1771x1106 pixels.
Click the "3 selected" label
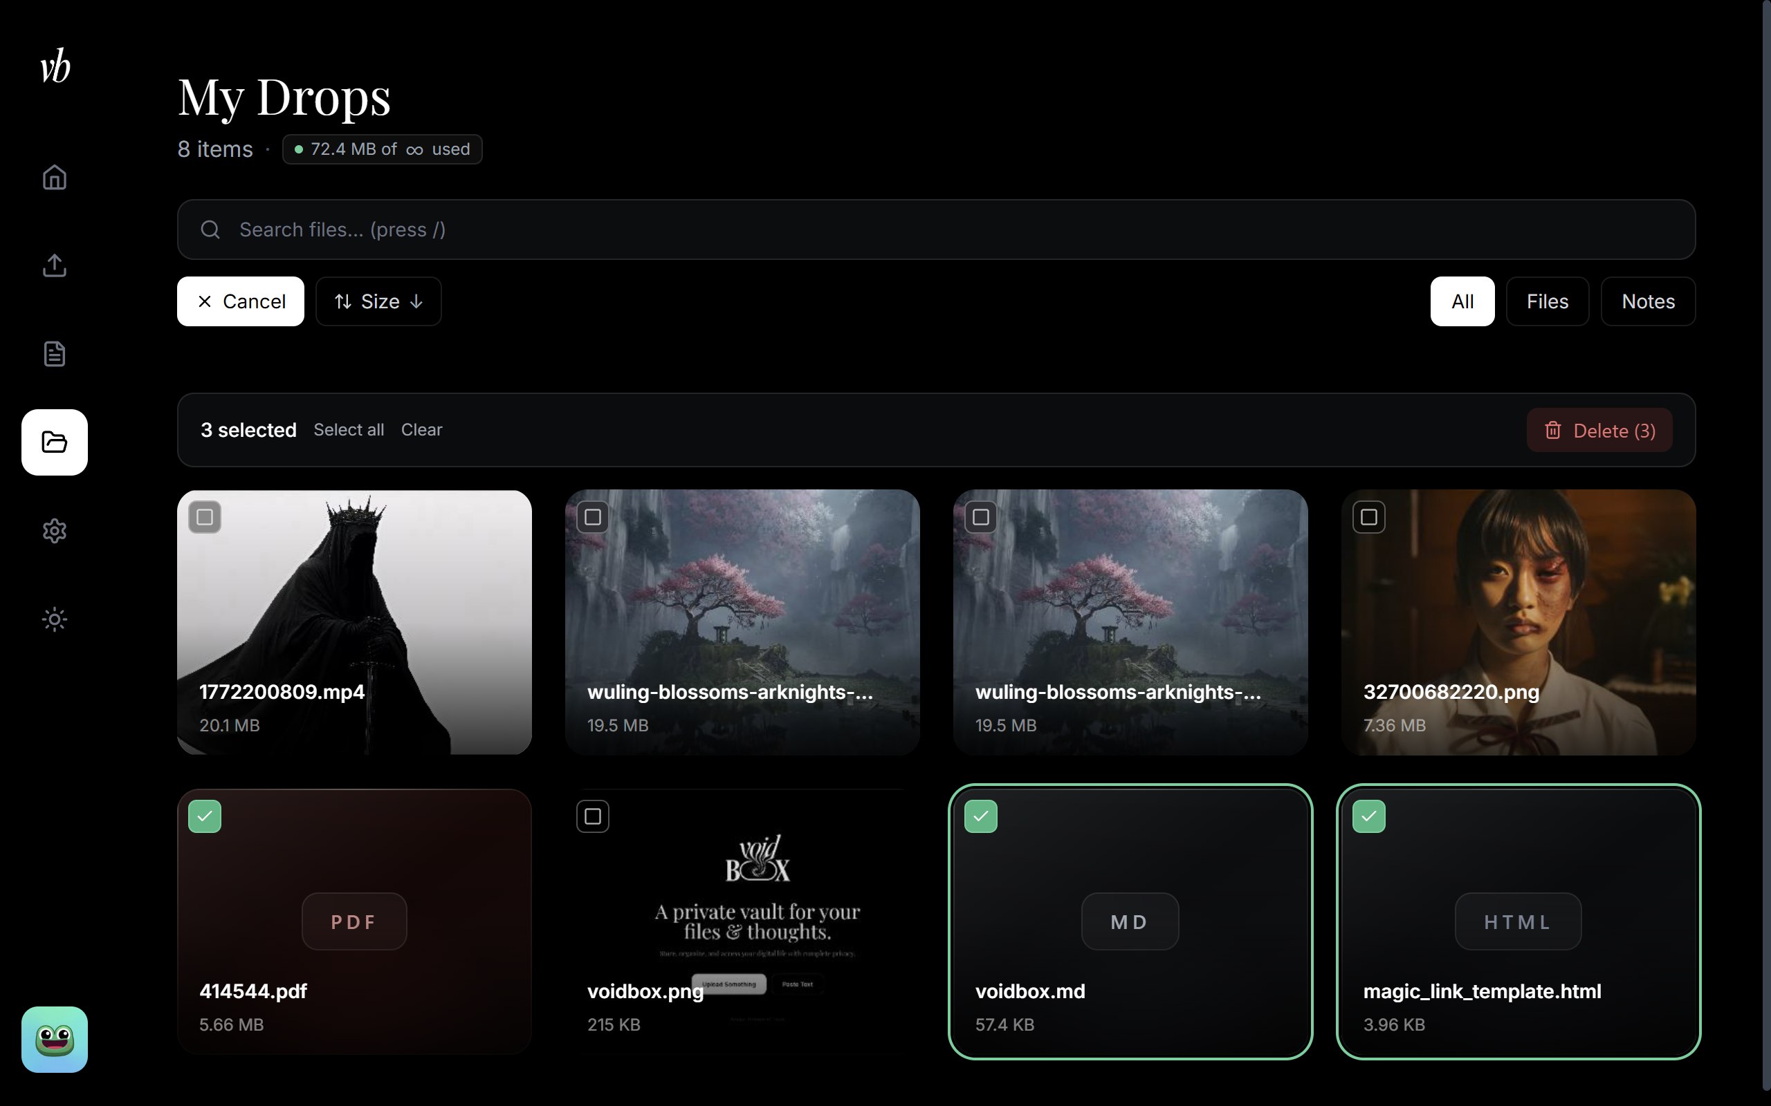pos(249,430)
